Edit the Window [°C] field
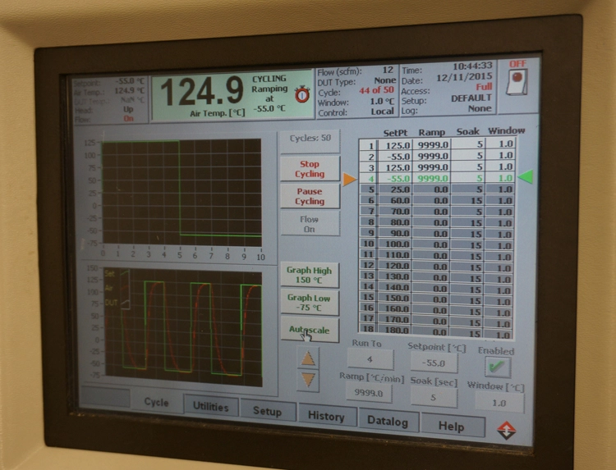Viewport: 616px width, 470px height. tap(499, 403)
